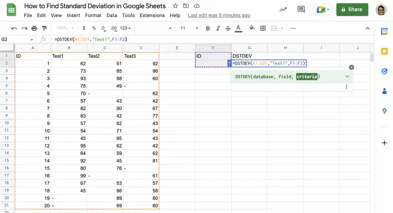This screenshot has width=393, height=213.
Task: Select the Test2 header cell
Action: [105, 56]
